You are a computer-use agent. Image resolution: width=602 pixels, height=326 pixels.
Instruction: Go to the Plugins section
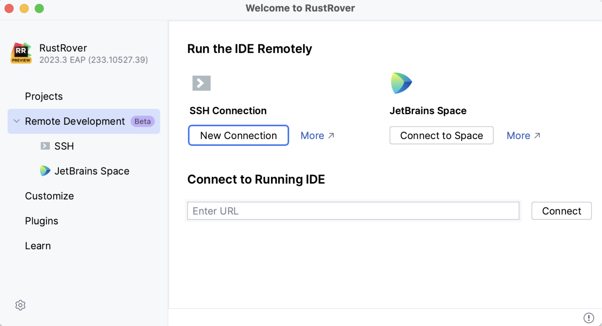[41, 221]
